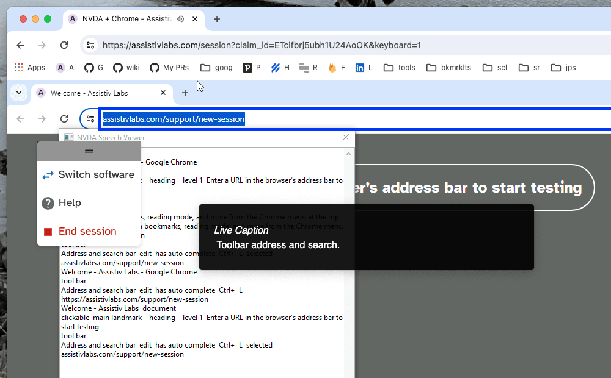Screen dimensions: 611x378
Task: Mute audio on the NVDA + Chrome tab
Action: coord(180,19)
